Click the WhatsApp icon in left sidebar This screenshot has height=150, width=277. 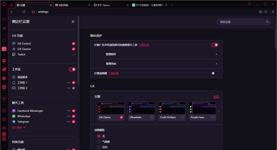4,69
